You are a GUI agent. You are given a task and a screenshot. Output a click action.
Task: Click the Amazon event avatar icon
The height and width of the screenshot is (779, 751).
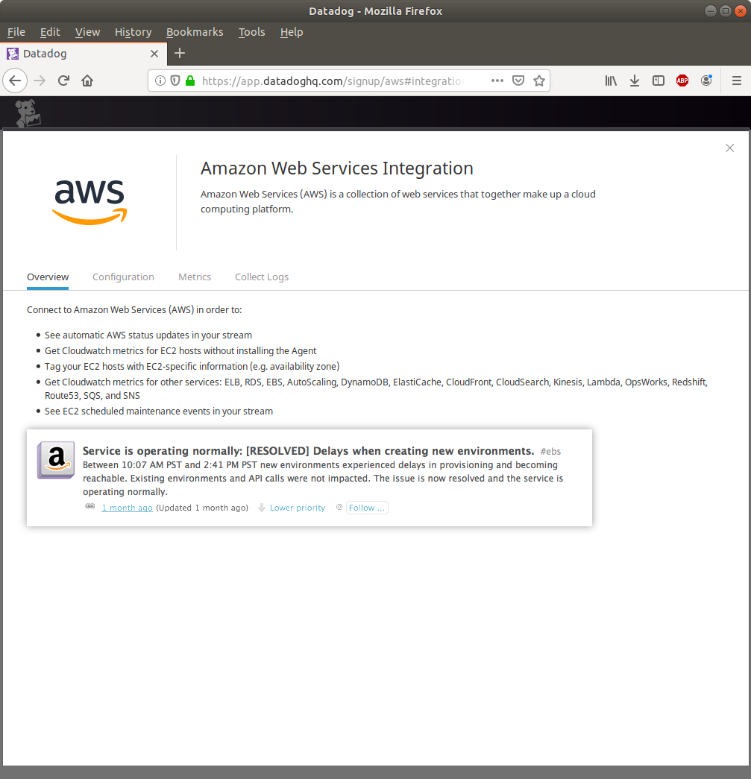tap(56, 459)
